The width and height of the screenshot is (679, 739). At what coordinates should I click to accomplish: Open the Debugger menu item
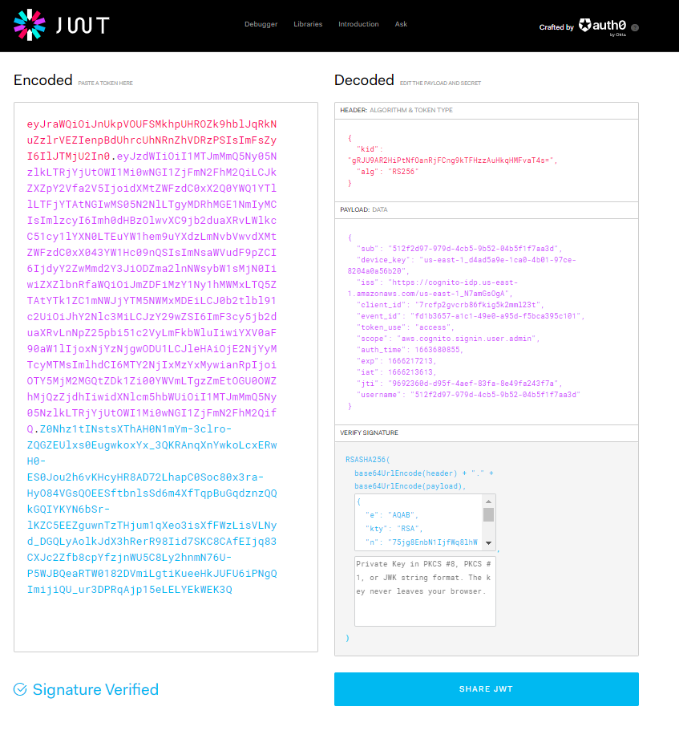tap(261, 24)
